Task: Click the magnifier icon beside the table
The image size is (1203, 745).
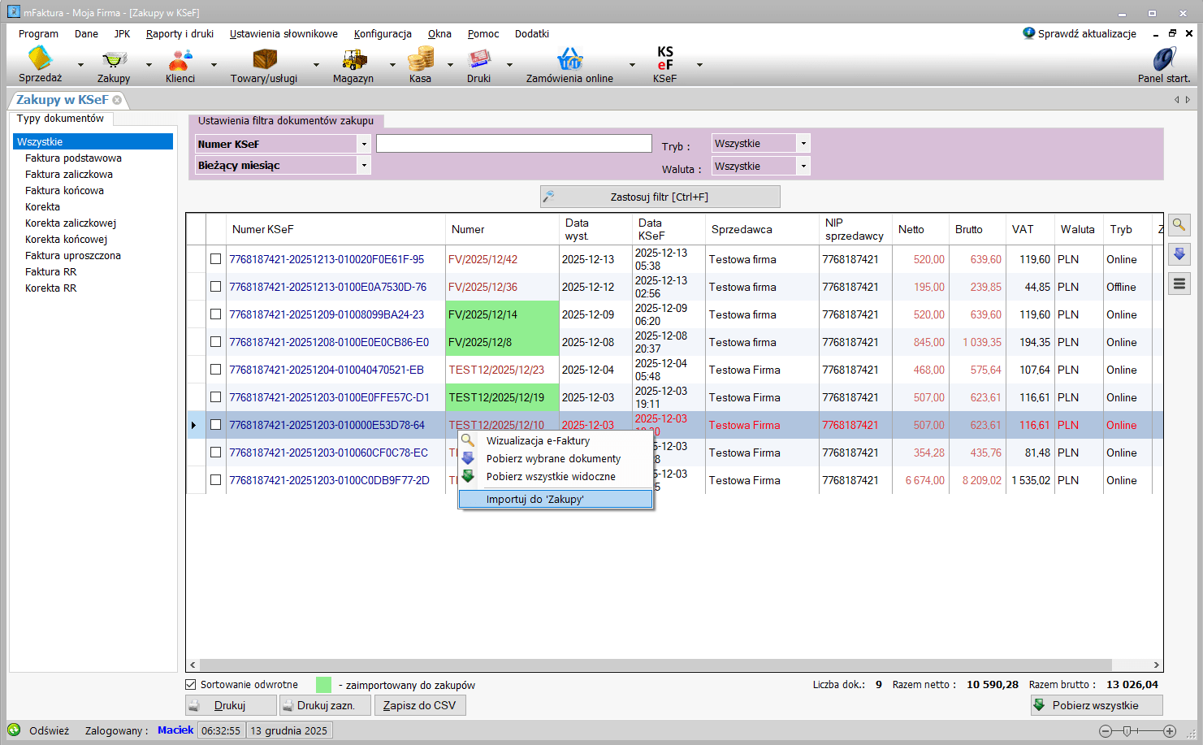Action: [1179, 225]
